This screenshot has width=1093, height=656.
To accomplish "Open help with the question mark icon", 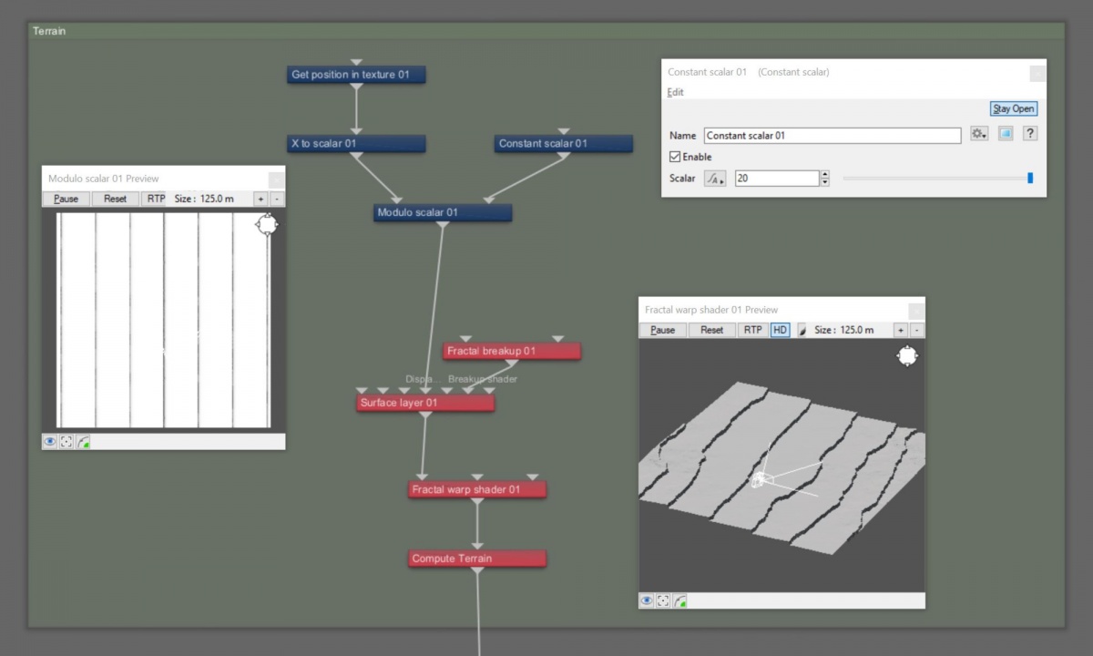I will [x=1030, y=134].
